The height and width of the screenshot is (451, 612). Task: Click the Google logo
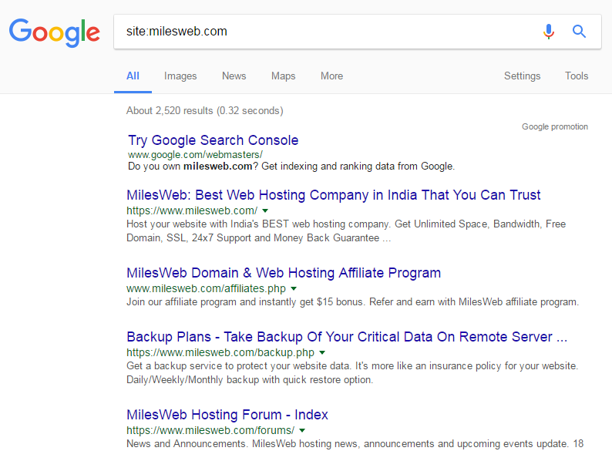(54, 33)
